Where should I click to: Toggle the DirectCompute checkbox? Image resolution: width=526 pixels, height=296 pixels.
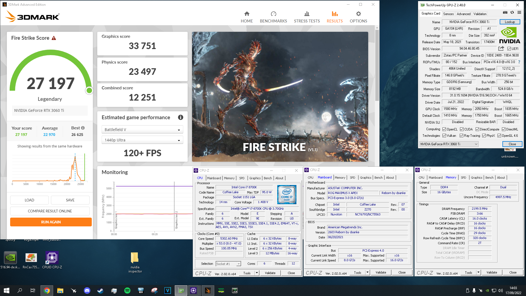[x=477, y=129]
